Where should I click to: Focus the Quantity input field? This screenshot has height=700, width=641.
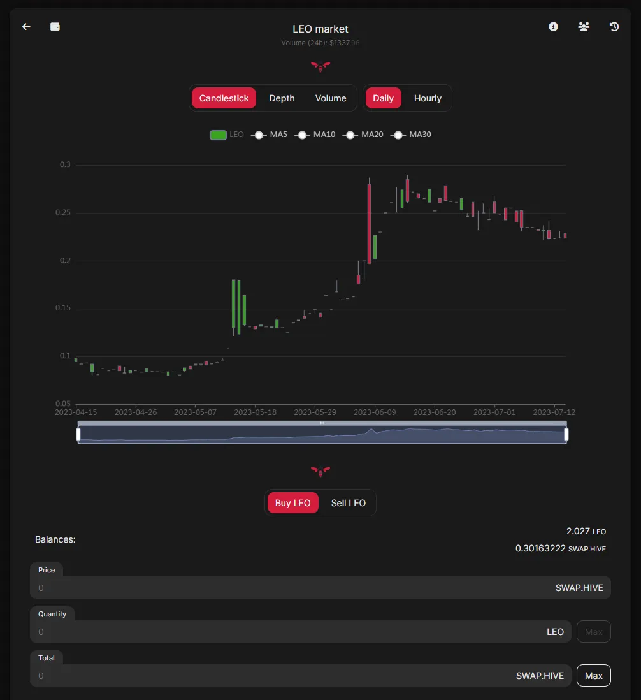point(301,632)
